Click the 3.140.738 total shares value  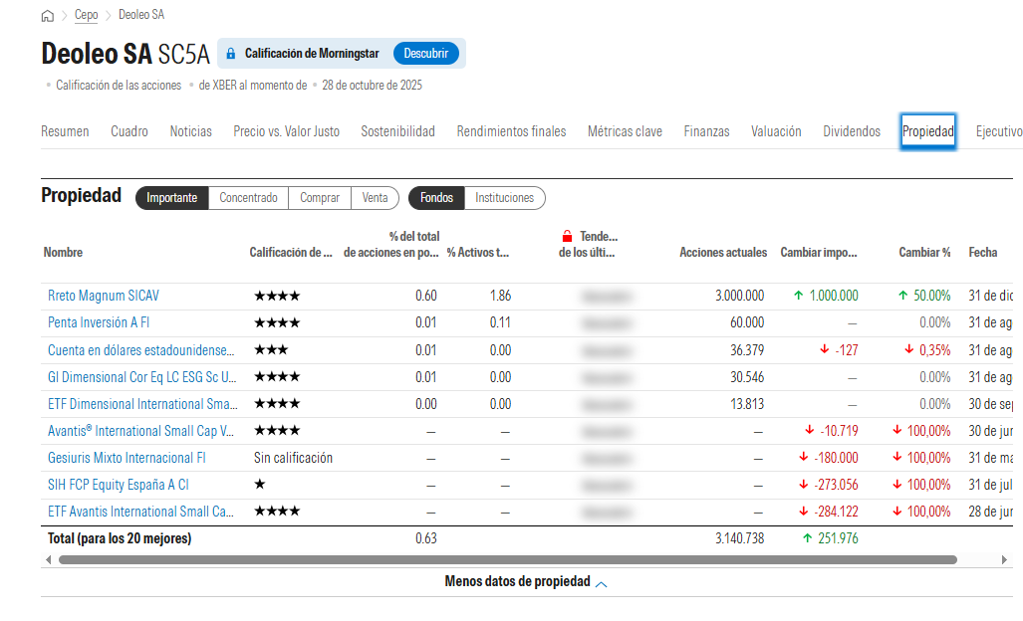point(739,538)
